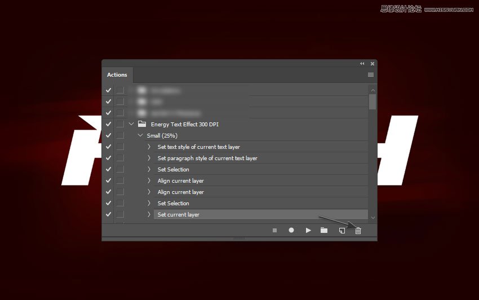
Task: Select Set paragraph style of current text layer
Action: [207, 158]
